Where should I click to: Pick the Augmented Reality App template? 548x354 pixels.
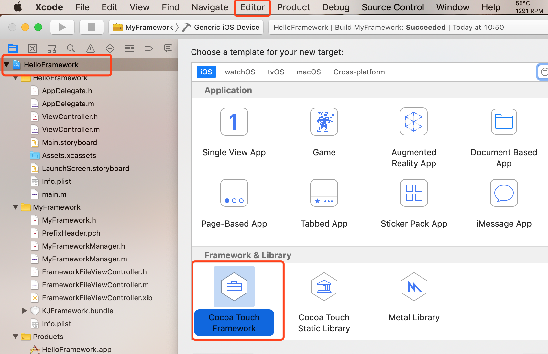(x=414, y=138)
